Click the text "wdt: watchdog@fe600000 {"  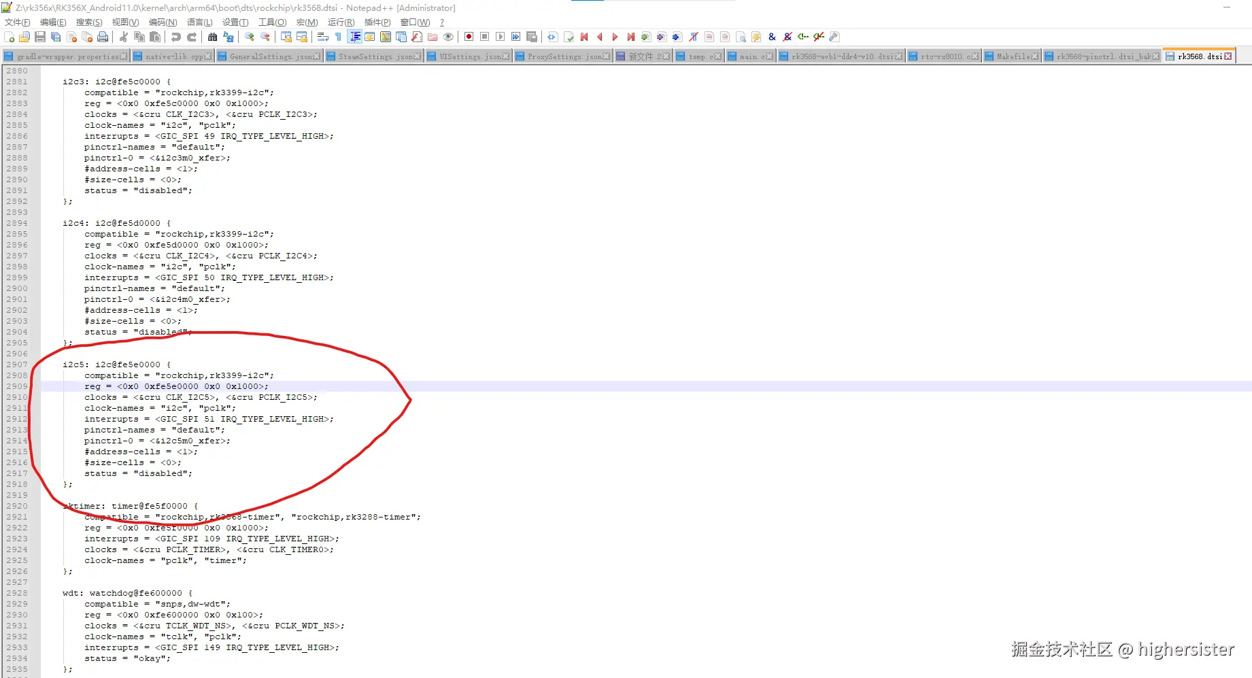point(128,593)
